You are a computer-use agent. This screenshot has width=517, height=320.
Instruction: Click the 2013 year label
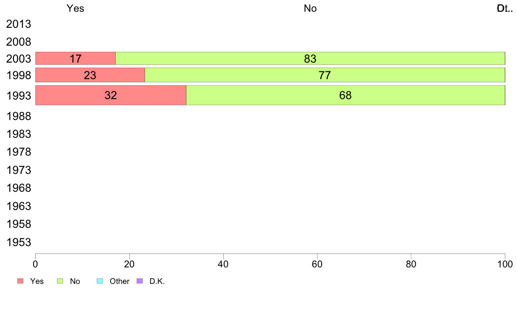19,24
